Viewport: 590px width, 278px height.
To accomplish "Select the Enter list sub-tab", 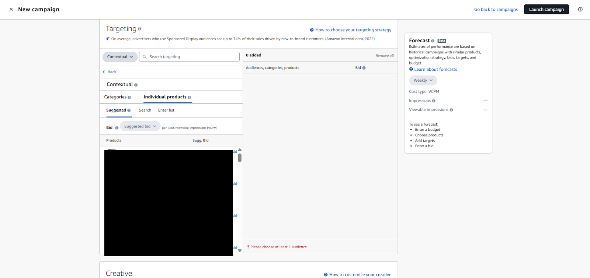I will coord(166,110).
